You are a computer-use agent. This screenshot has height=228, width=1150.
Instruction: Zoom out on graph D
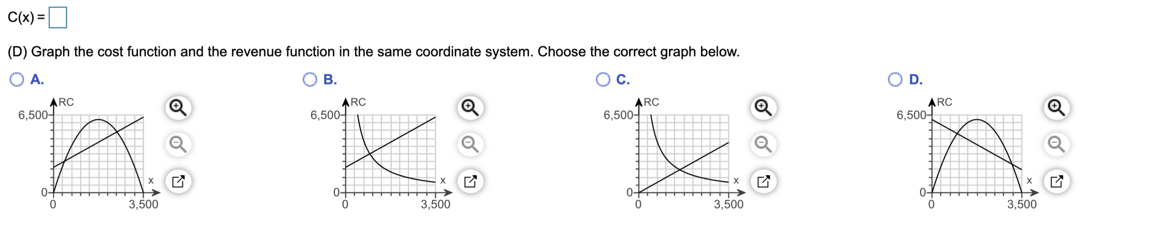point(1056,144)
